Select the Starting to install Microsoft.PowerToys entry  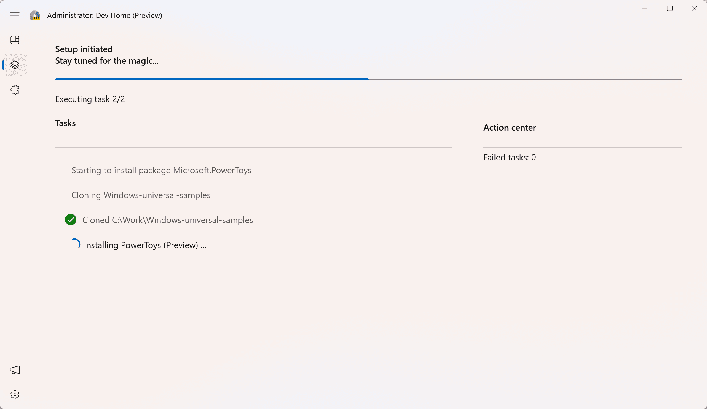tap(161, 170)
